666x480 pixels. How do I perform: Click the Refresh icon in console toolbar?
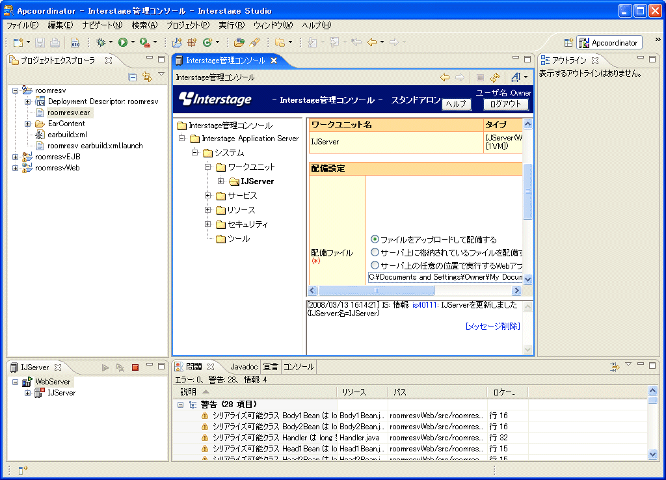click(x=495, y=77)
